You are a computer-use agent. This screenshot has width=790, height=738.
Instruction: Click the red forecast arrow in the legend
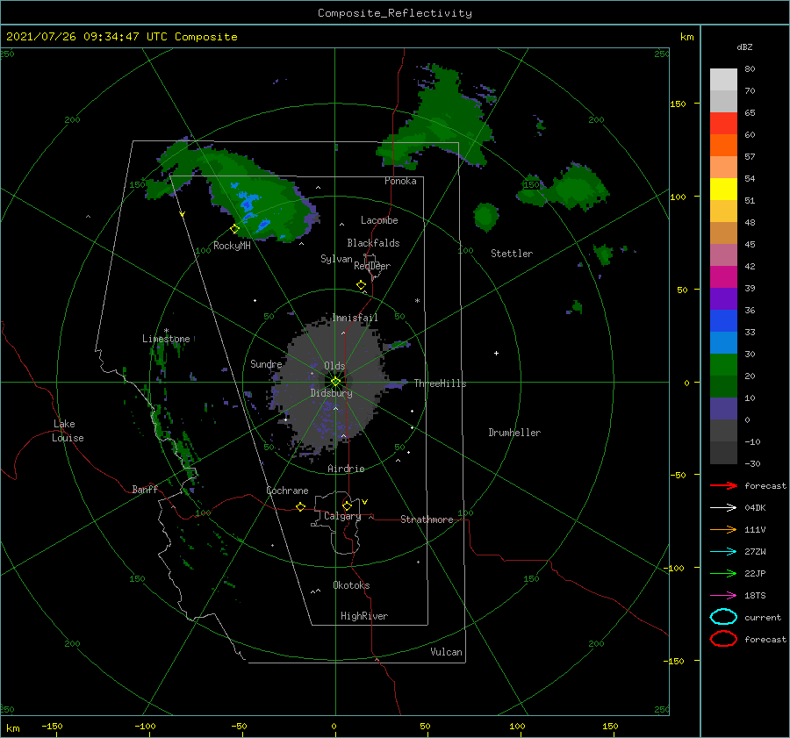coord(723,485)
